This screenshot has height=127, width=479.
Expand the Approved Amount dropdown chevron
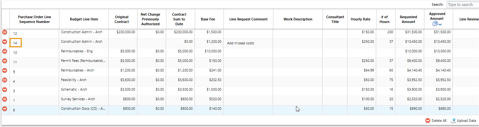(x=440, y=25)
